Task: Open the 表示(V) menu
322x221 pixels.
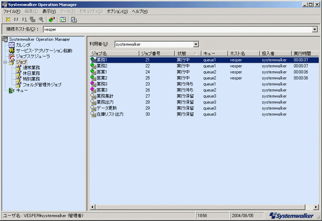Action: (49, 11)
